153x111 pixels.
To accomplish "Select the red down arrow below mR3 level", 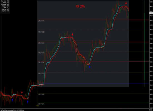I will pyautogui.click(x=72, y=34).
